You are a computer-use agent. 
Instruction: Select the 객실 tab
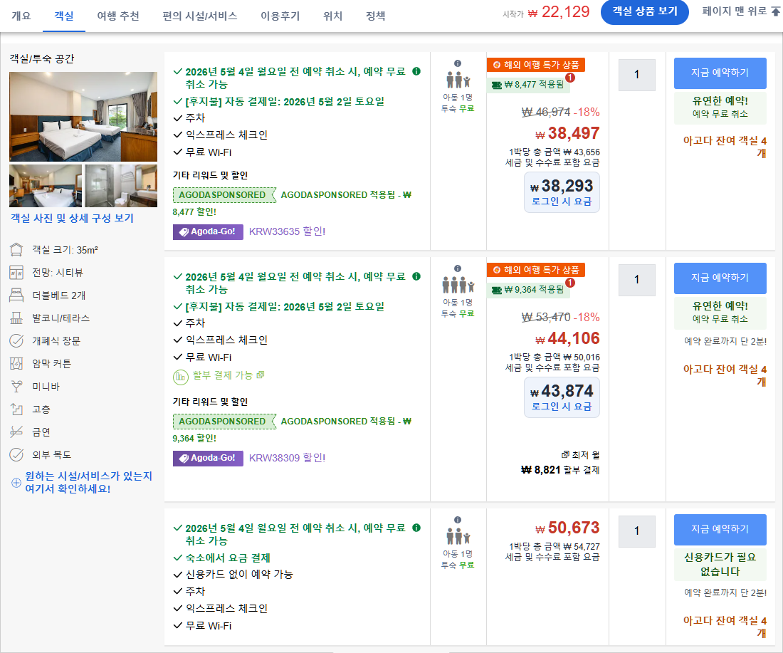tap(64, 16)
